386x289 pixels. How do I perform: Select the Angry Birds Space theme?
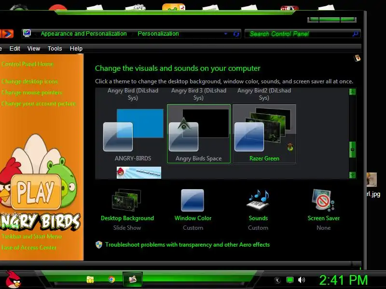pyautogui.click(x=199, y=134)
